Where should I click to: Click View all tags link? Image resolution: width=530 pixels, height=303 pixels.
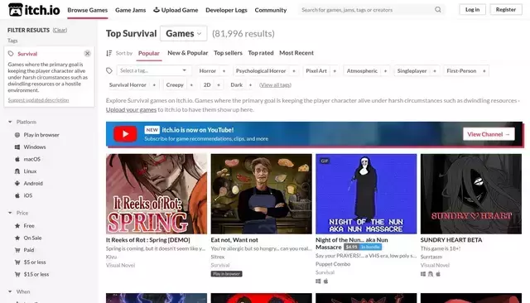(275, 85)
